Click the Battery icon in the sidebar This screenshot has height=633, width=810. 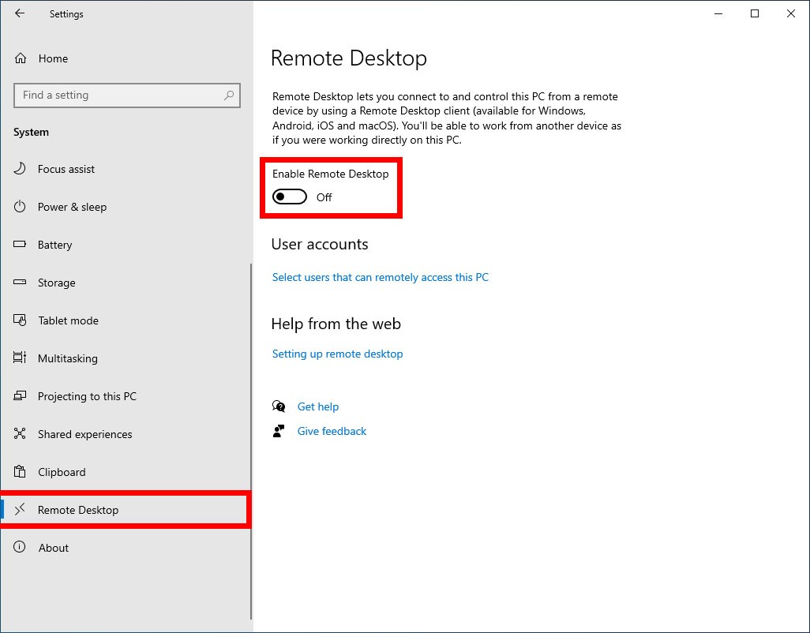tap(21, 245)
